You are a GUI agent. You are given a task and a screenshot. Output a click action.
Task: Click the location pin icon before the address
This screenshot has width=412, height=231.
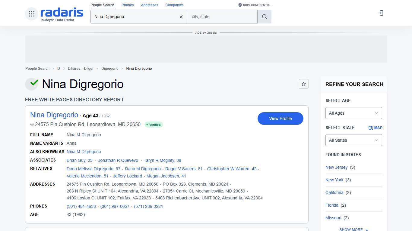point(32,124)
